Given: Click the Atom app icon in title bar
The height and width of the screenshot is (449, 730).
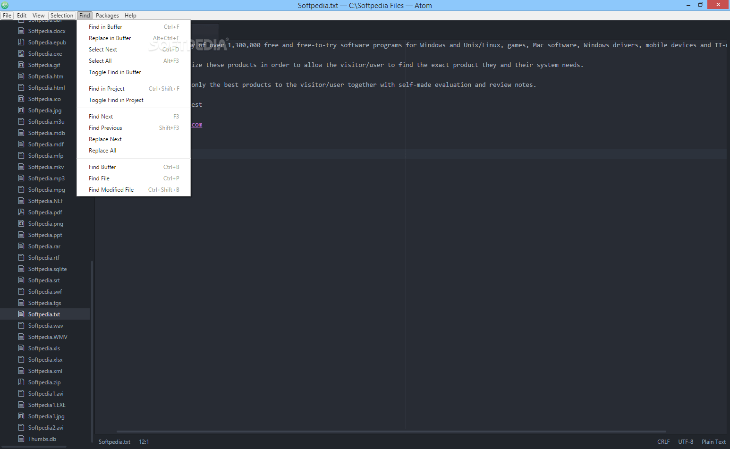Looking at the screenshot, I should click(5, 5).
